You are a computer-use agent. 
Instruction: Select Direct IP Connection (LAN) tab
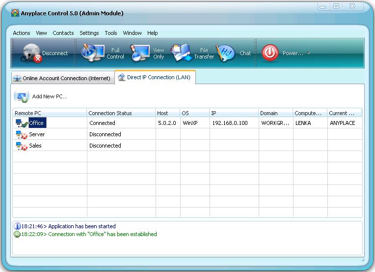tap(155, 77)
